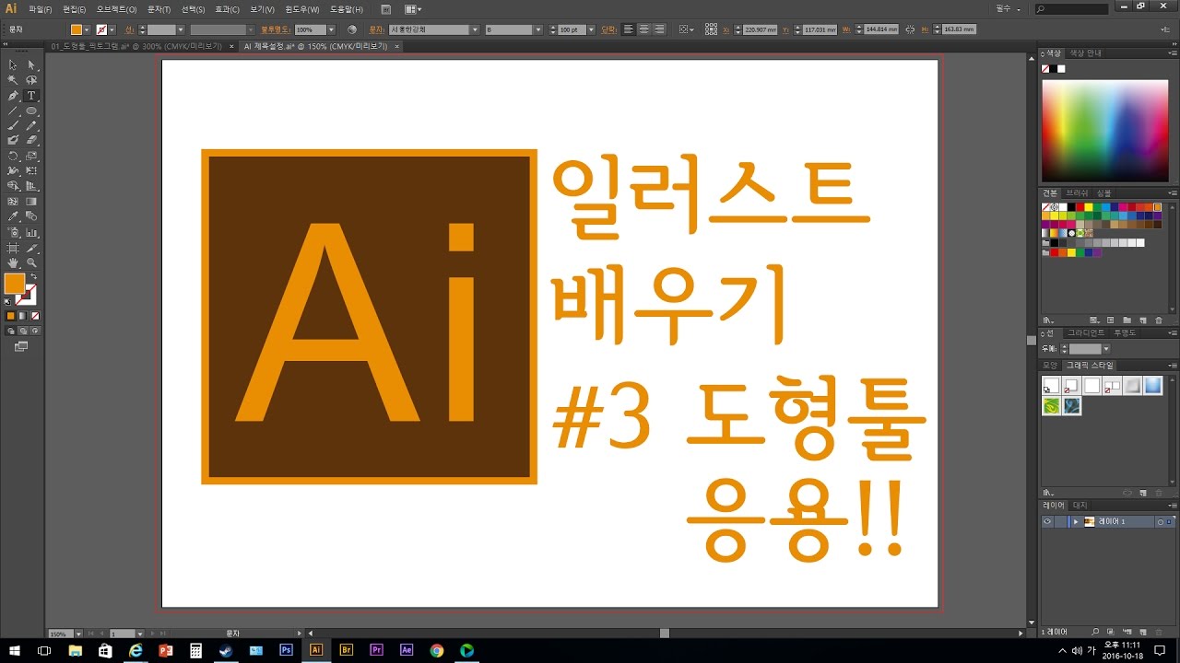This screenshot has width=1180, height=663.
Task: Select the Type tool
Action: coord(31,96)
